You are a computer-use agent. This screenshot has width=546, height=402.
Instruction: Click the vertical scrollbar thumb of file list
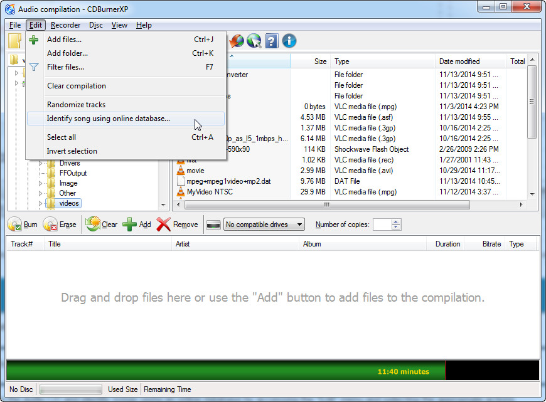(x=532, y=102)
